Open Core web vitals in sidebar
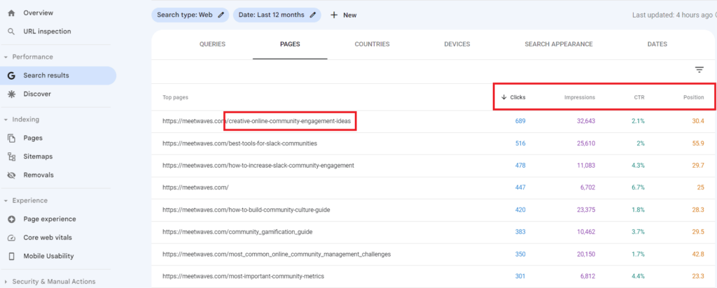Screen dimensions: 717x288 pyautogui.click(x=48, y=238)
